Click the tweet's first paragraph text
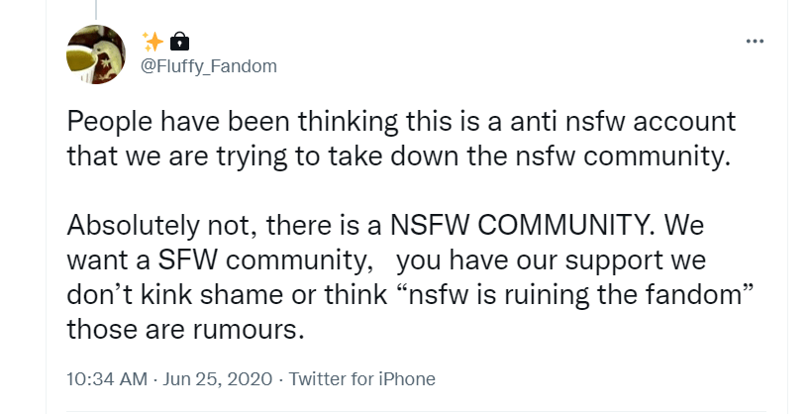 click(x=396, y=140)
